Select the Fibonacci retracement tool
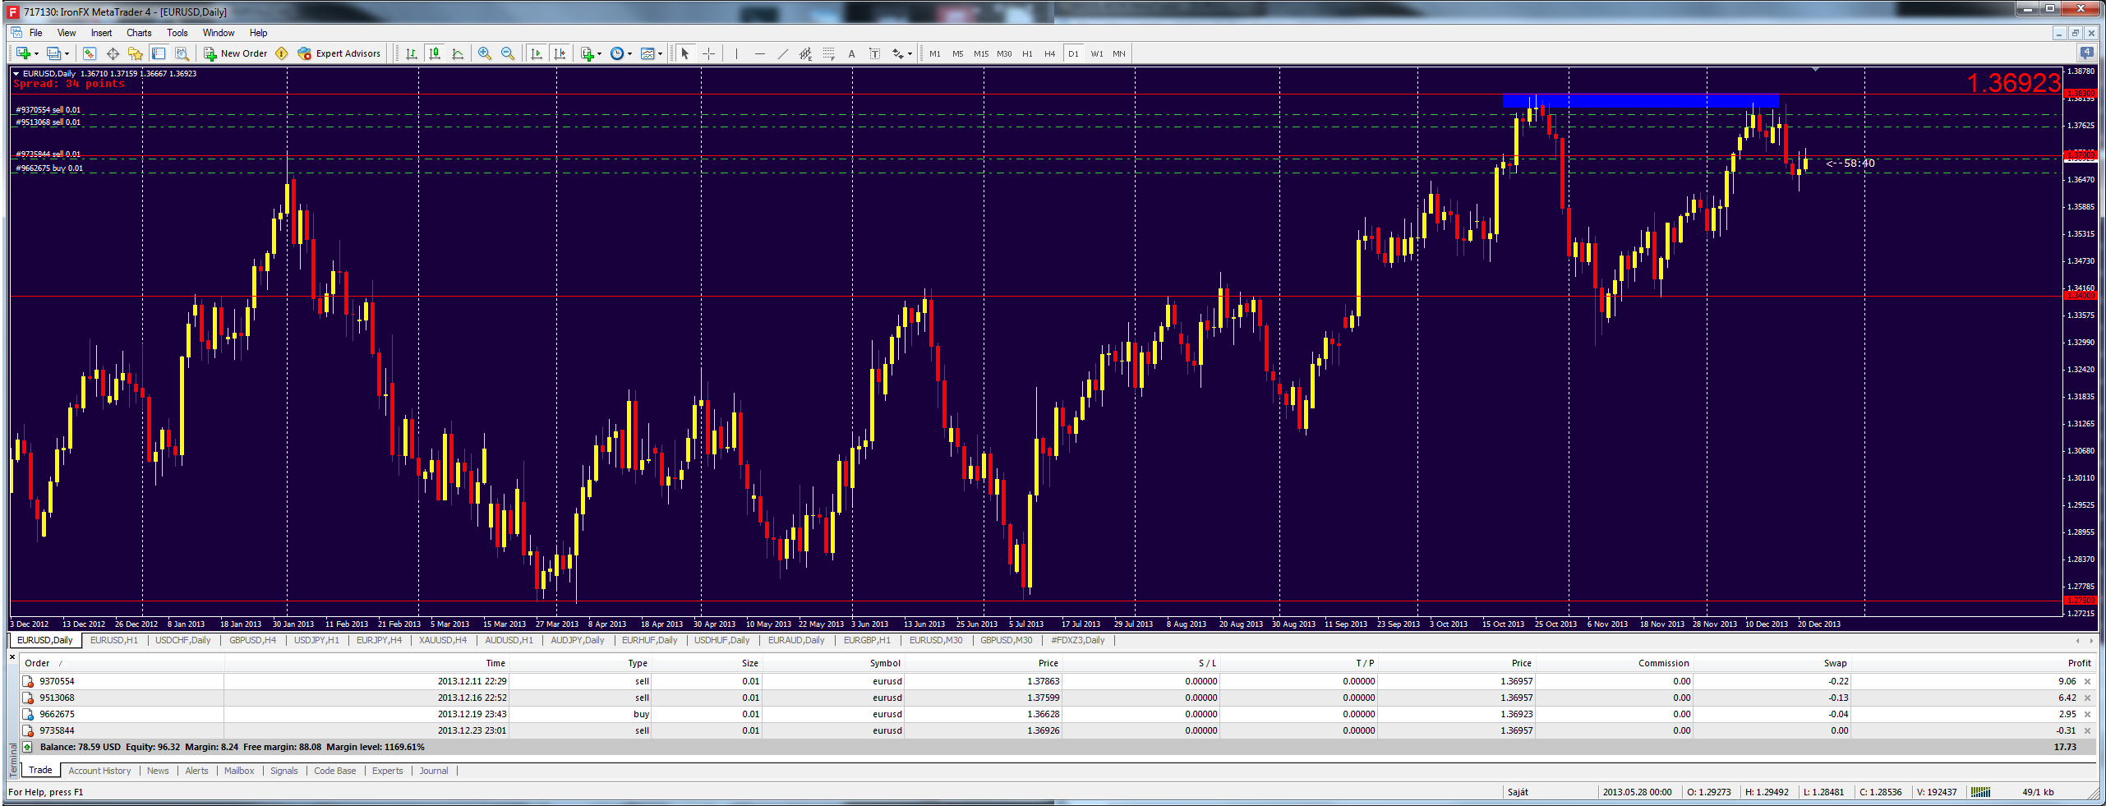Image resolution: width=2106 pixels, height=806 pixels. pyautogui.click(x=829, y=53)
